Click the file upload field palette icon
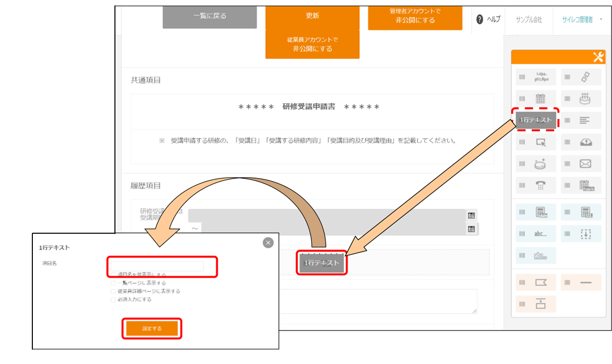The image size is (612, 364). pos(586,142)
